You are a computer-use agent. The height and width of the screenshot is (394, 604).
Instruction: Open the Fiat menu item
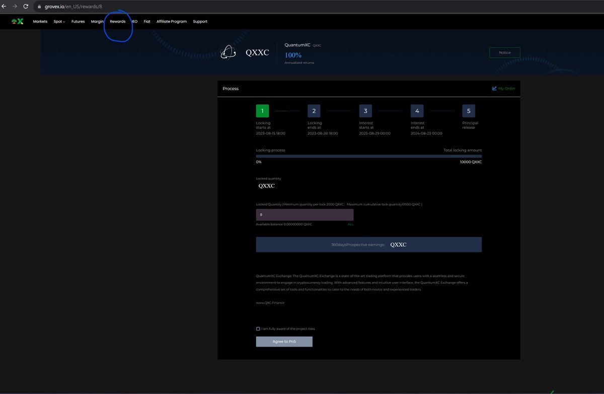point(147,22)
